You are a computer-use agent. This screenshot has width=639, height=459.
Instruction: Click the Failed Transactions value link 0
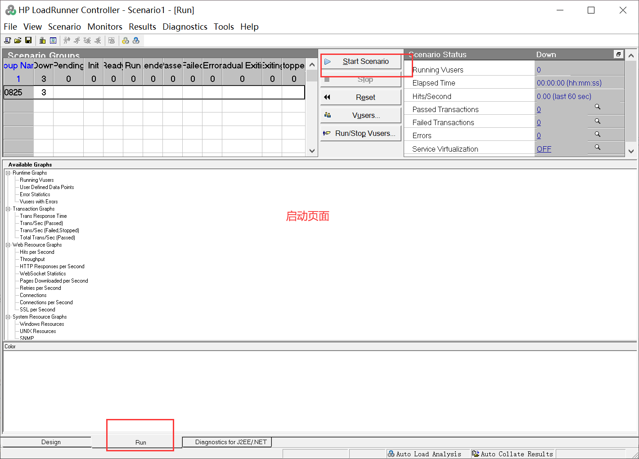tap(539, 122)
